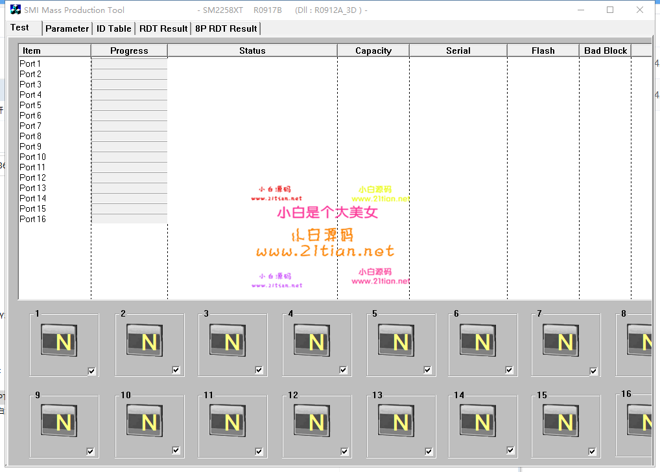Switch to the Parameter tab
This screenshot has width=660, height=472.
click(x=67, y=28)
